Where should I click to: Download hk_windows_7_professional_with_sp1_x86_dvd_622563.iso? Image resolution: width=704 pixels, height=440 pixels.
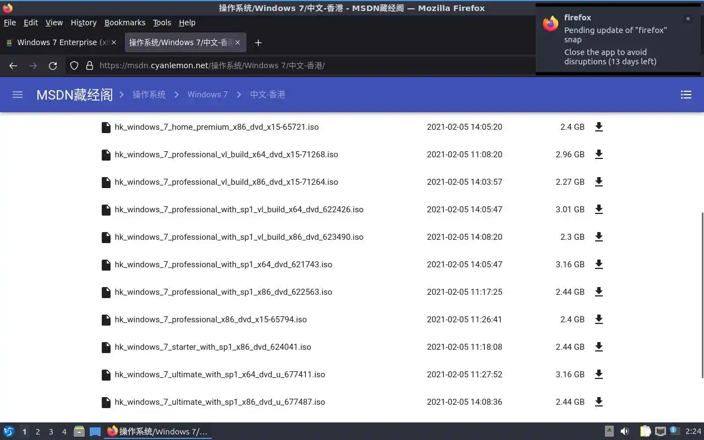click(x=599, y=292)
